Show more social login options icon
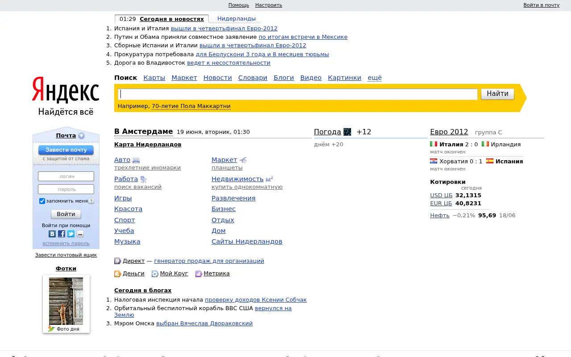 click(x=80, y=234)
